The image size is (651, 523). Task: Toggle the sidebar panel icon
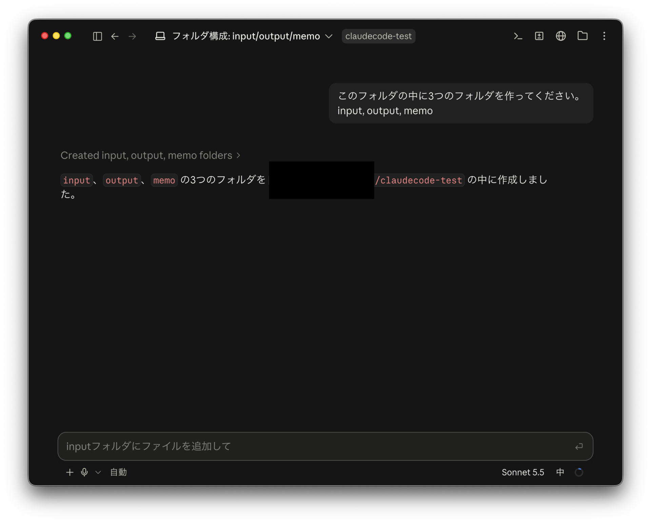pos(97,36)
